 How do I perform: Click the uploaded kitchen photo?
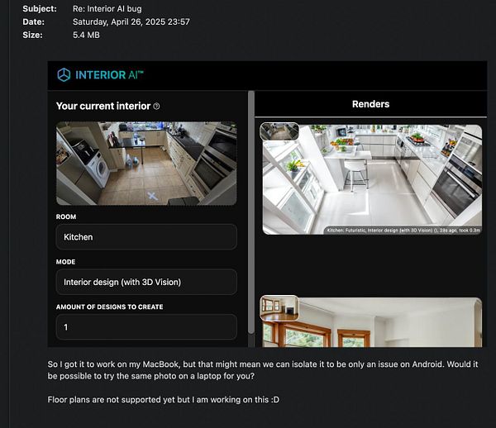146,164
